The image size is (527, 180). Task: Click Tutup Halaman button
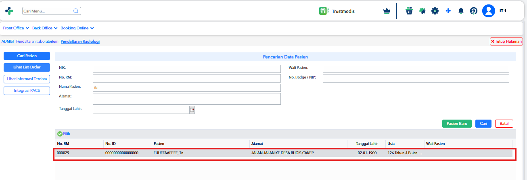506,41
